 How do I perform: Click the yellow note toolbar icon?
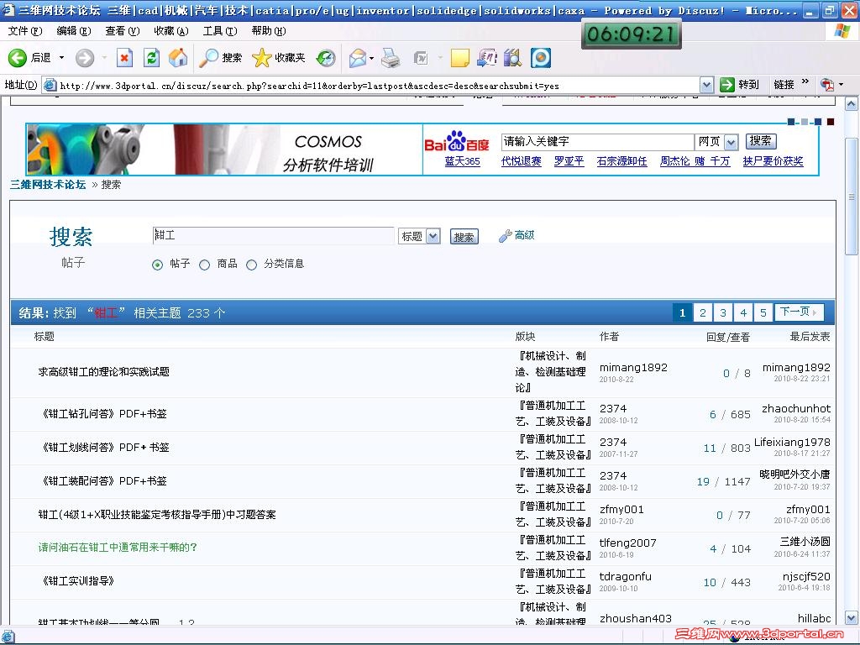459,58
